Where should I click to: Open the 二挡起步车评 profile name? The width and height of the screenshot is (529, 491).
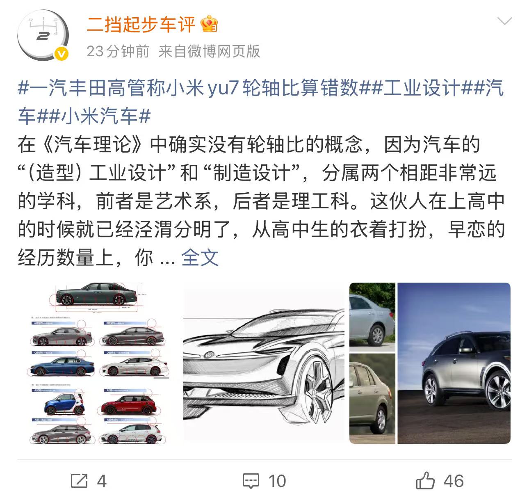coord(141,25)
